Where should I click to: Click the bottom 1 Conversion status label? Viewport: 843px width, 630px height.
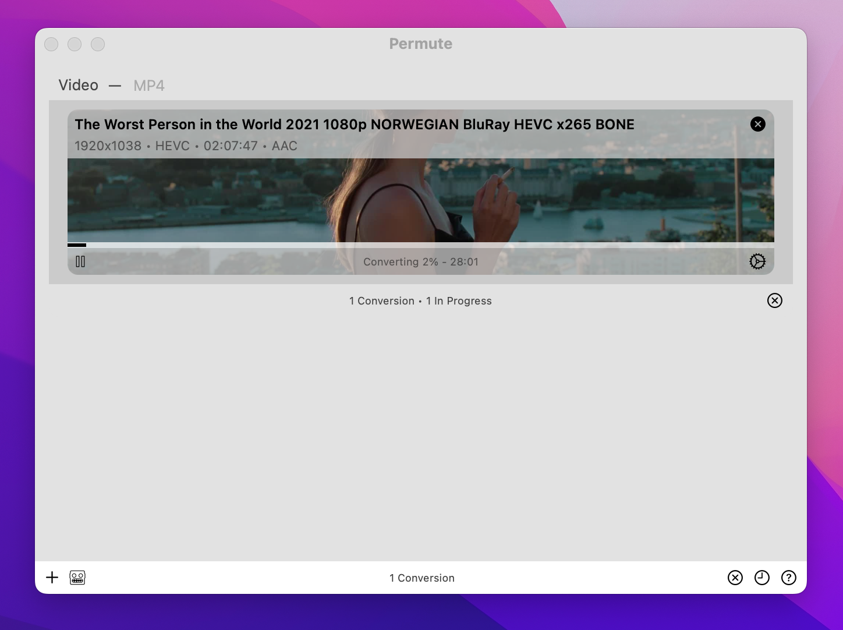(422, 578)
